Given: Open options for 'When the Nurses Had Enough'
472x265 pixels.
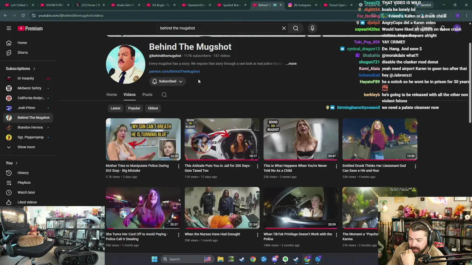Looking at the screenshot, I should click(x=257, y=235).
